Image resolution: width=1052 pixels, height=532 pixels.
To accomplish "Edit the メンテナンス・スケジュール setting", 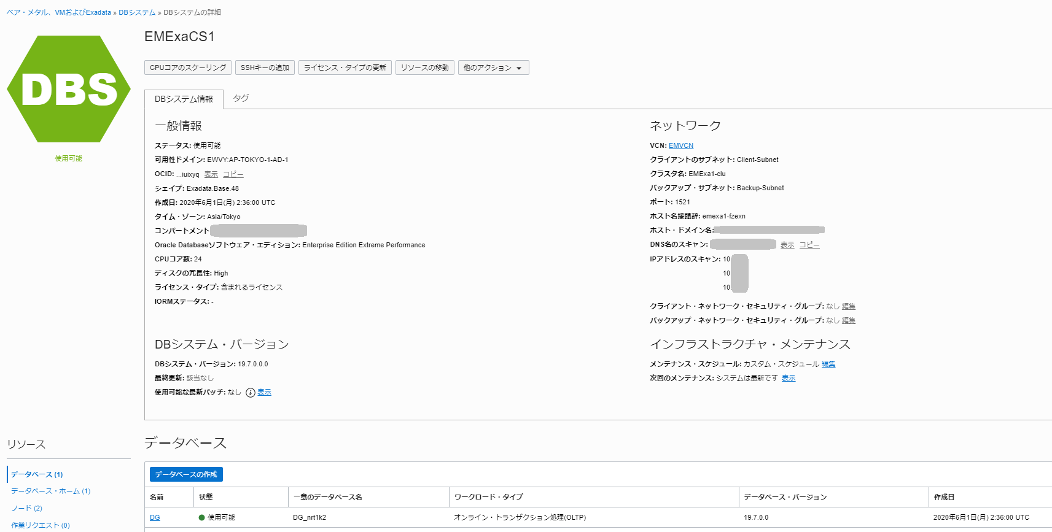I will click(828, 364).
